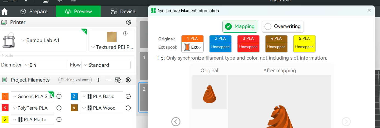Click the orange filament 1 swatch
Viewport: 380px width, 128px height.
[x=5, y=96]
